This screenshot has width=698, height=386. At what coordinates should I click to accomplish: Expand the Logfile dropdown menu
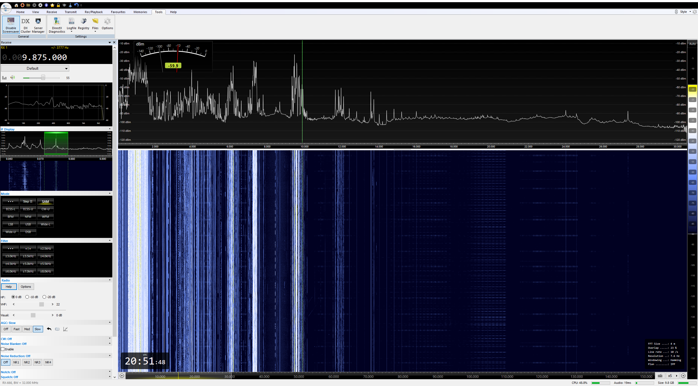click(x=71, y=32)
